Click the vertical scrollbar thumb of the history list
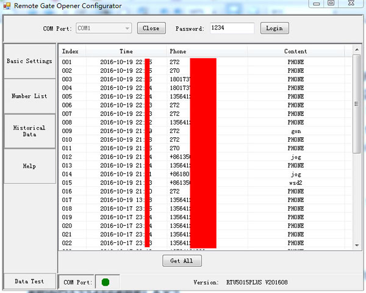 click(357, 104)
